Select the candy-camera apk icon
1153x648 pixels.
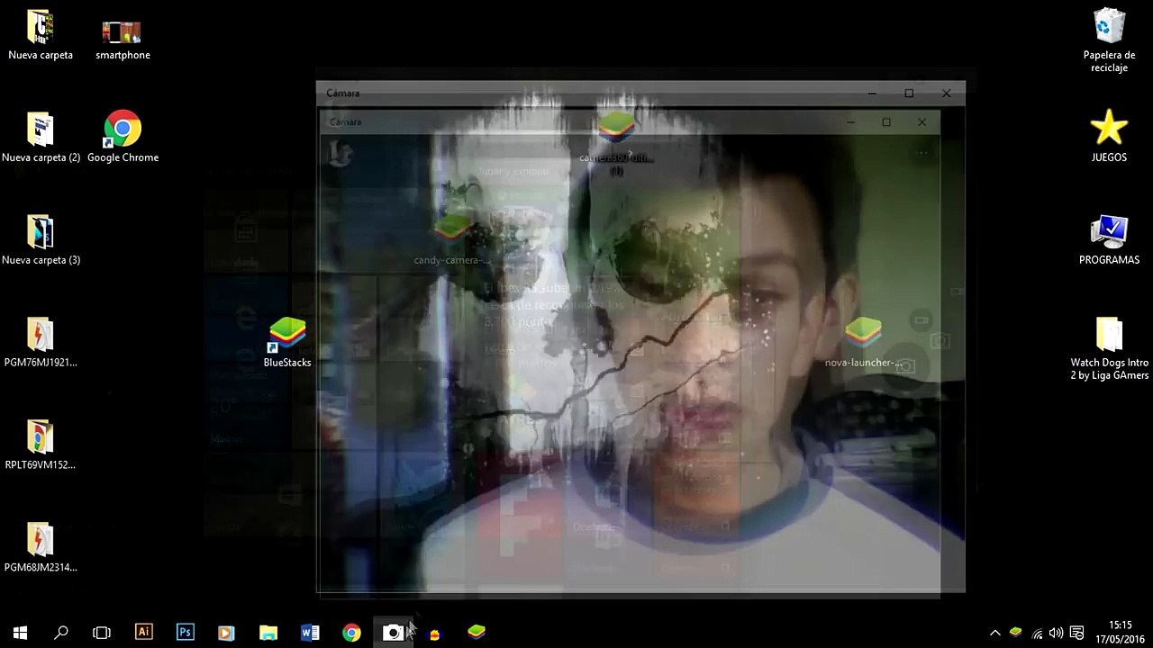tap(451, 240)
